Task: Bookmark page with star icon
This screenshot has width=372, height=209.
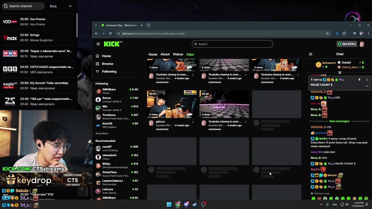Action: click(327, 33)
